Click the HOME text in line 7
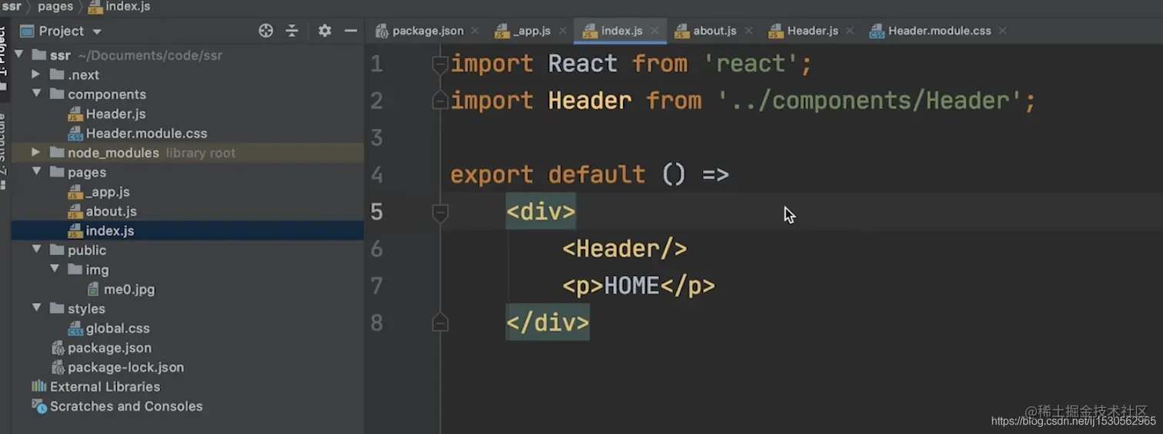Image resolution: width=1163 pixels, height=434 pixels. [x=631, y=286]
